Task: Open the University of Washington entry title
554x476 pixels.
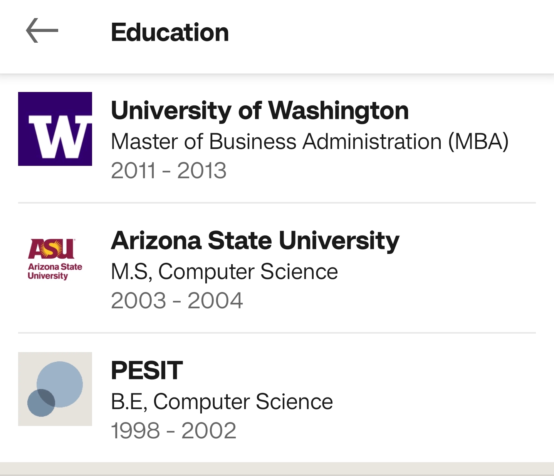Action: (260, 111)
